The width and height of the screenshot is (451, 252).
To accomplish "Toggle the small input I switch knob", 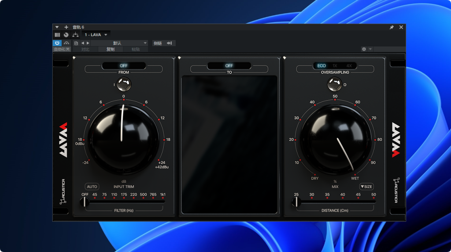I will coord(124,84).
